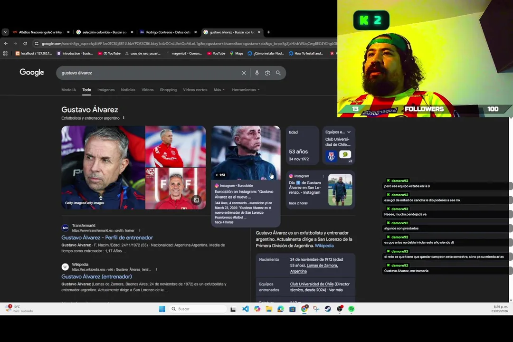Open site info icon in address bar

[x=36, y=44]
